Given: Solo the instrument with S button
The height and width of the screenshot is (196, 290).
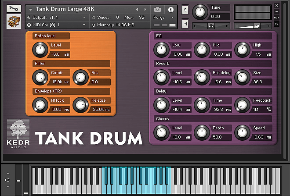Looking at the screenshot, I should click(185, 10).
